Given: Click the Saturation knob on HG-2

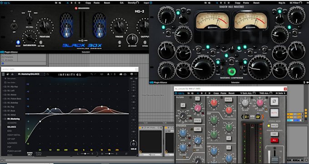Looking at the screenshot, I should point(30,37).
